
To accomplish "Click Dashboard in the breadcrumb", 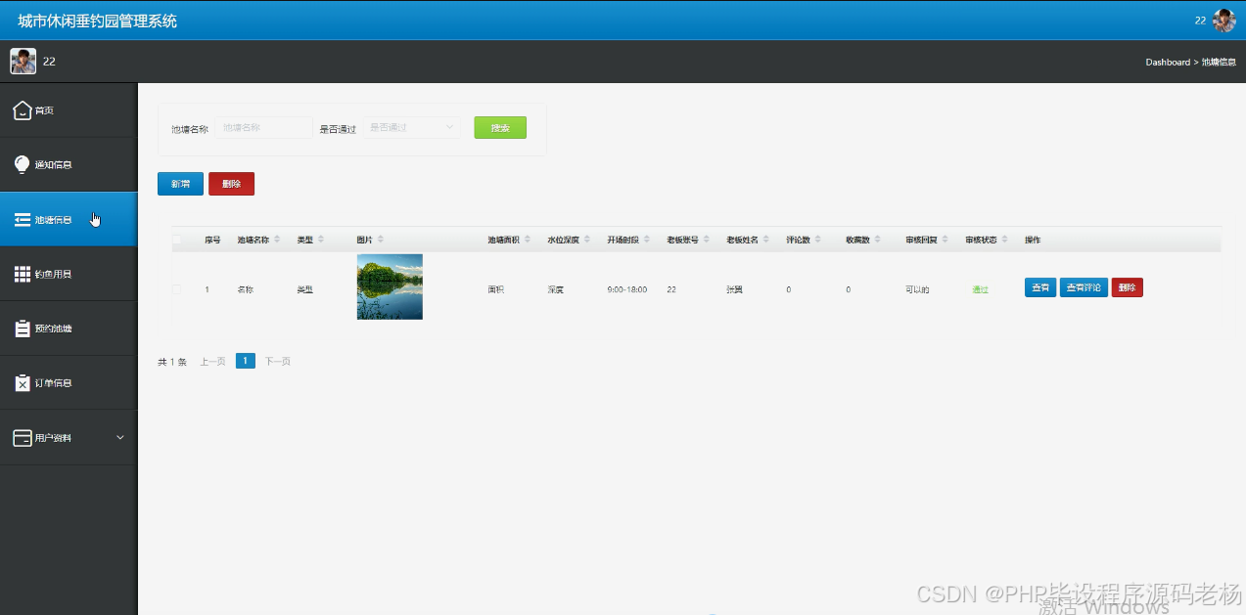I will [x=1168, y=62].
